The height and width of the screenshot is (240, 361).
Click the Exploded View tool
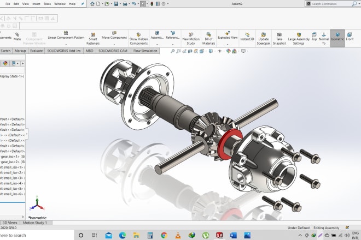pyautogui.click(x=228, y=35)
